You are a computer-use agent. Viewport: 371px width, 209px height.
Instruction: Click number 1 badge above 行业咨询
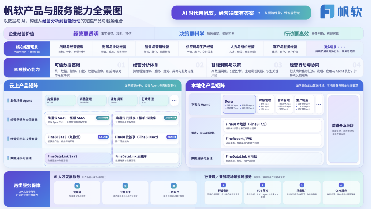[x=223, y=185]
